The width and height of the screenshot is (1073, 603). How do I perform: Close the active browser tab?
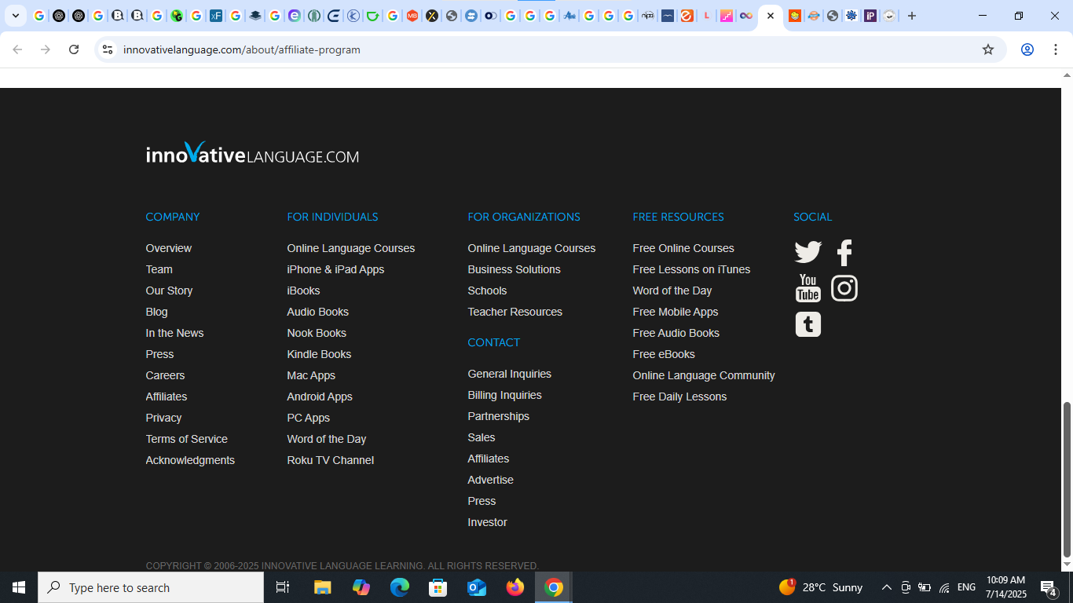(x=771, y=16)
